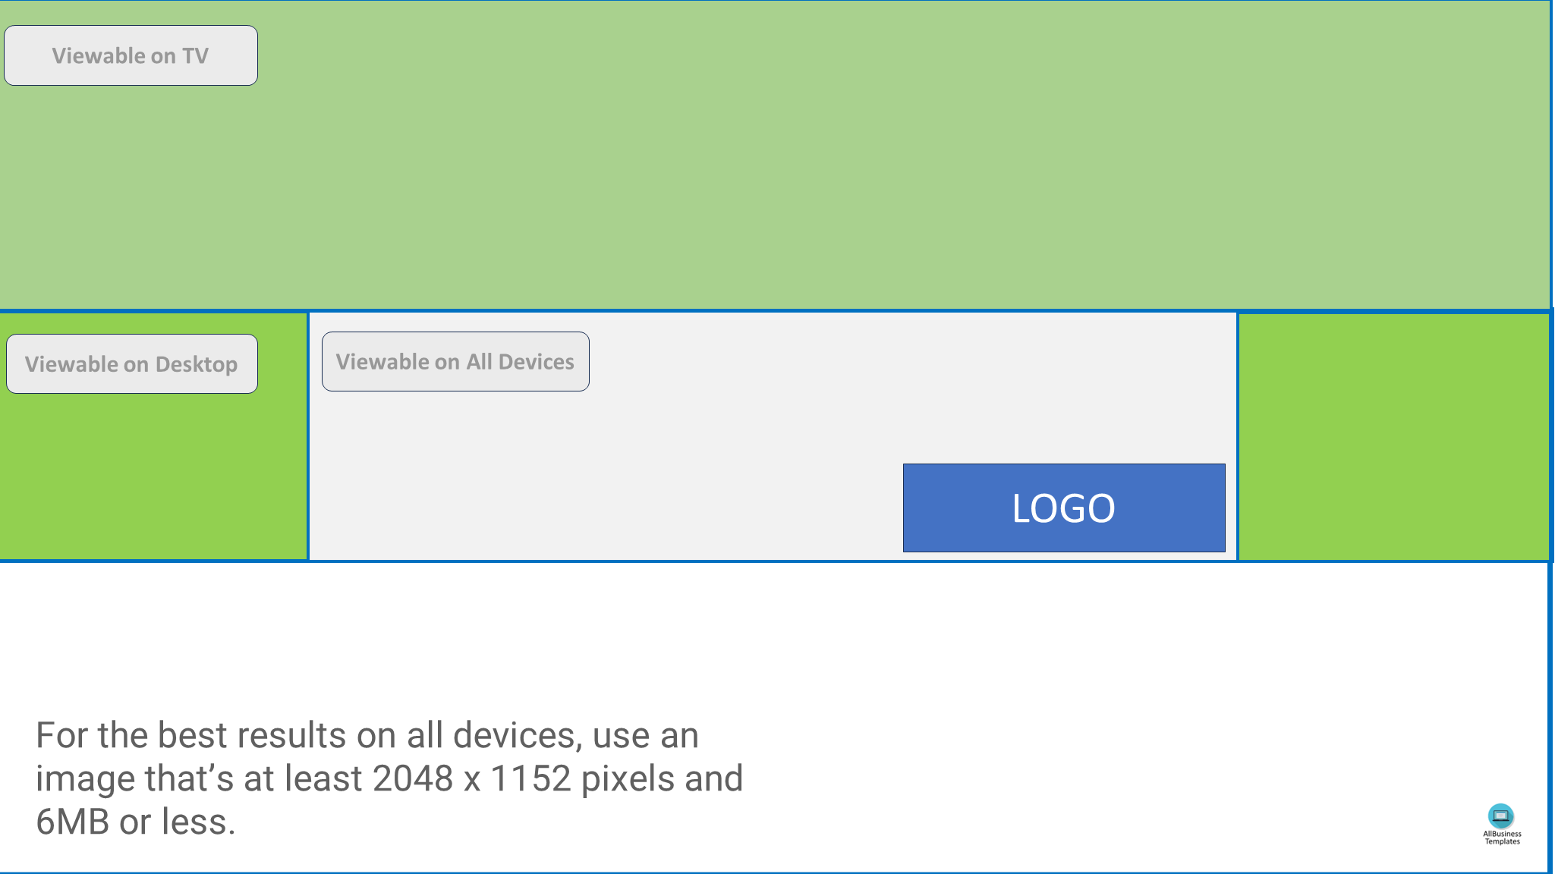Select the Viewable on Desktop label
1555x874 pixels.
pos(132,364)
